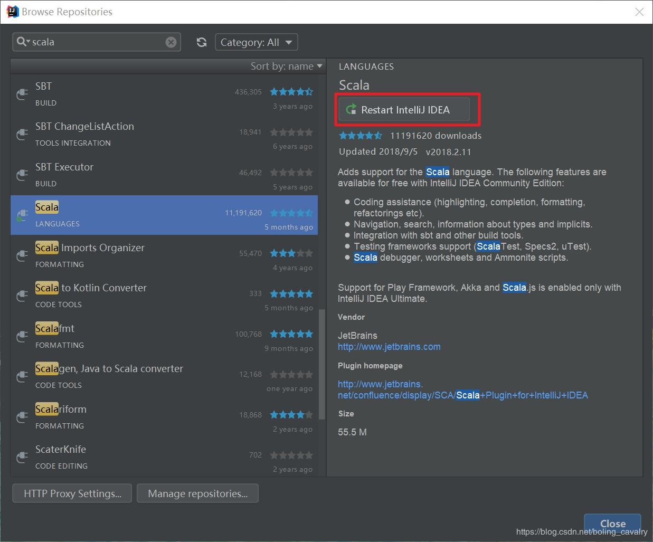Select Scala to Kotlin Converter plugin

tap(91, 288)
